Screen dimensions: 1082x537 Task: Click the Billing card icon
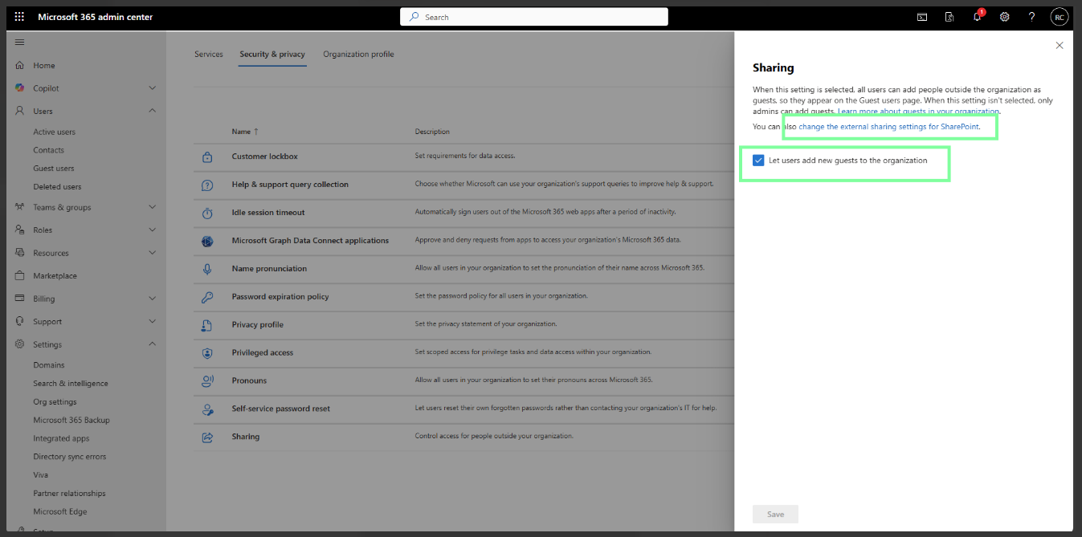click(19, 299)
